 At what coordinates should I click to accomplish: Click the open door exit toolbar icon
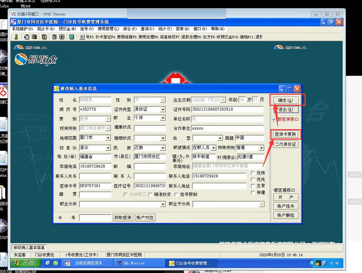click(44, 37)
